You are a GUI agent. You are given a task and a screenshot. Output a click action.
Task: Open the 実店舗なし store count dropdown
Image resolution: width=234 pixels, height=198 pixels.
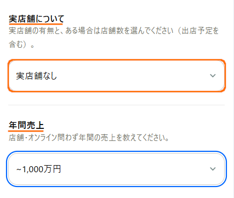(117, 76)
